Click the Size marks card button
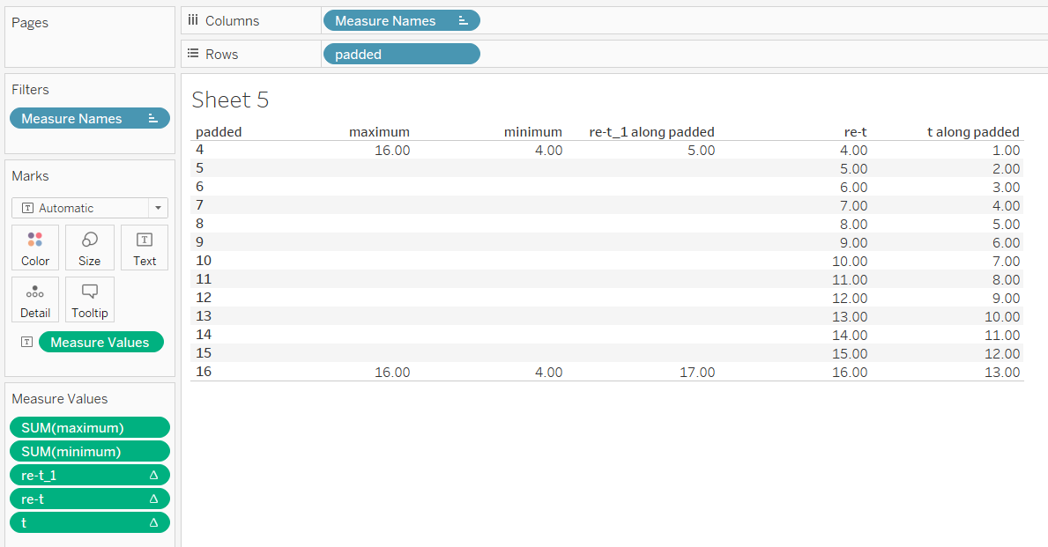 (x=90, y=248)
